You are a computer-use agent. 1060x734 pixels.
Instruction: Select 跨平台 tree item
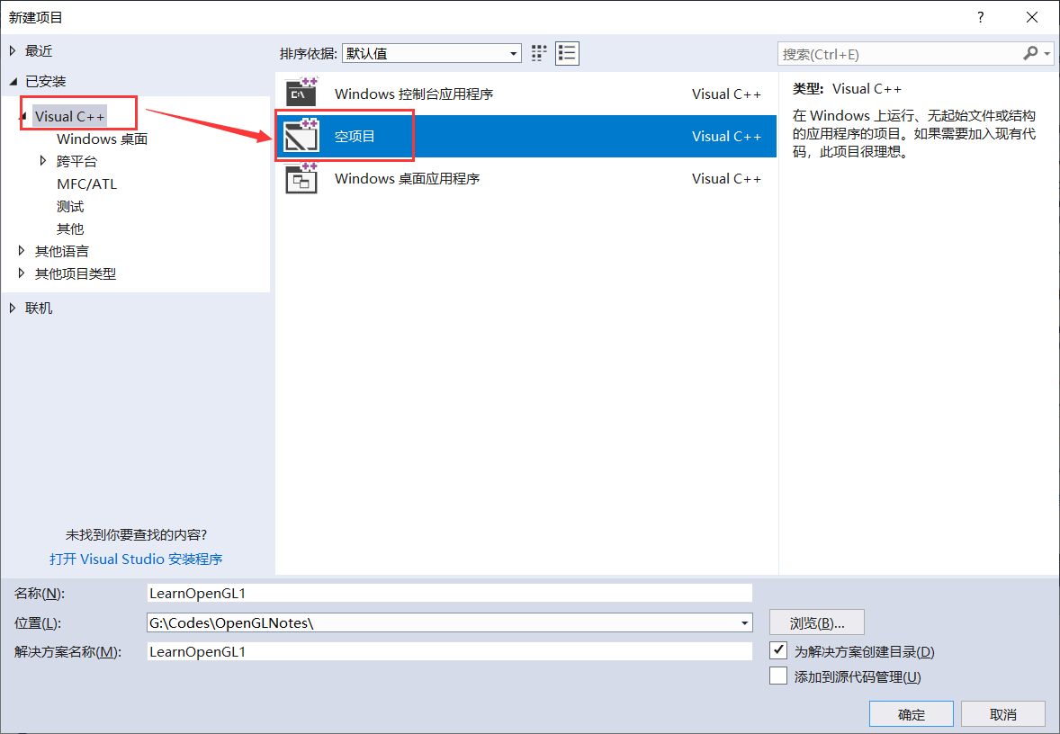pos(77,161)
